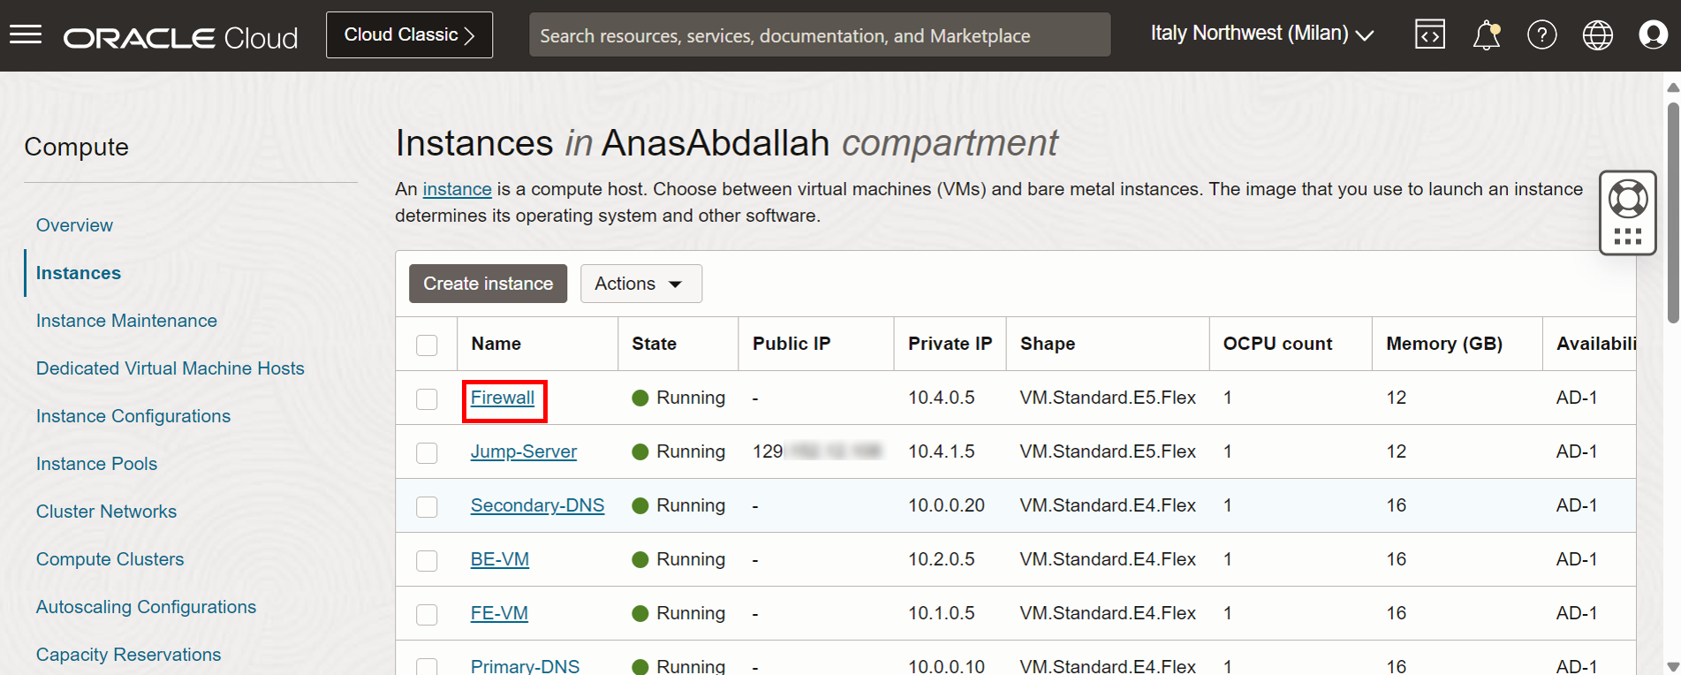Open Instance Pools page
This screenshot has height=675, width=1681.
click(96, 464)
